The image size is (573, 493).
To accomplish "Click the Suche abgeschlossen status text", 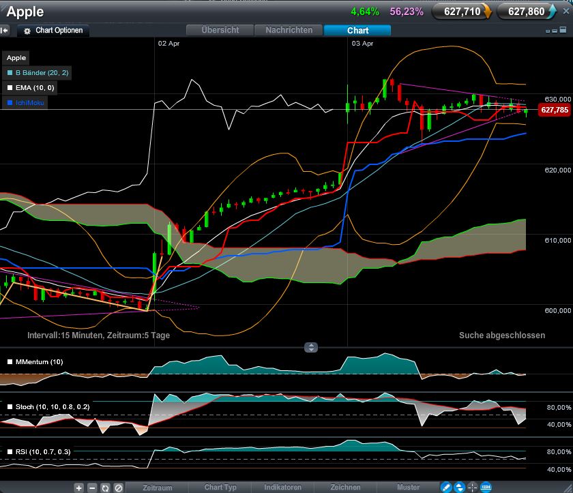I will coord(502,335).
